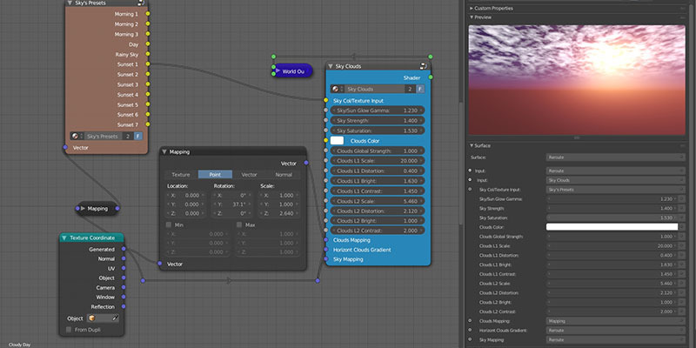Open the Sky Clouds node tree browse icon
The height and width of the screenshot is (348, 696).
pos(337,90)
